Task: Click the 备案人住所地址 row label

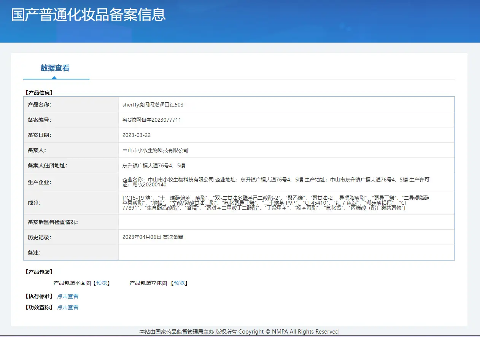Action: 48,165
